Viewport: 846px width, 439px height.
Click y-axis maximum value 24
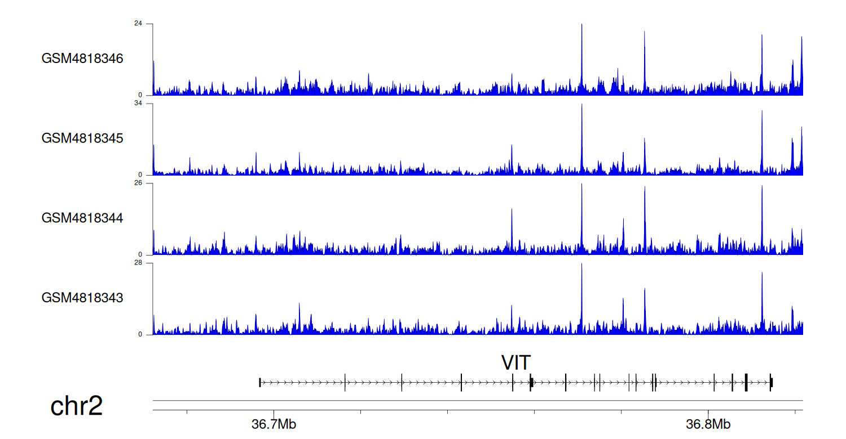(x=138, y=24)
